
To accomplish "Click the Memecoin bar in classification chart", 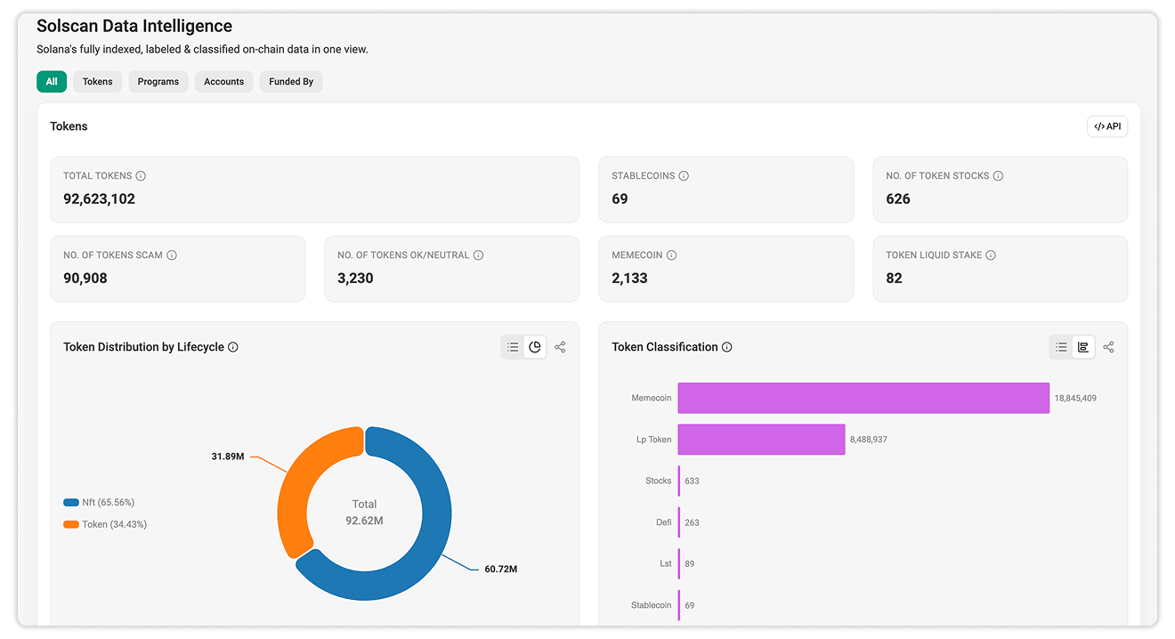I will click(x=863, y=398).
